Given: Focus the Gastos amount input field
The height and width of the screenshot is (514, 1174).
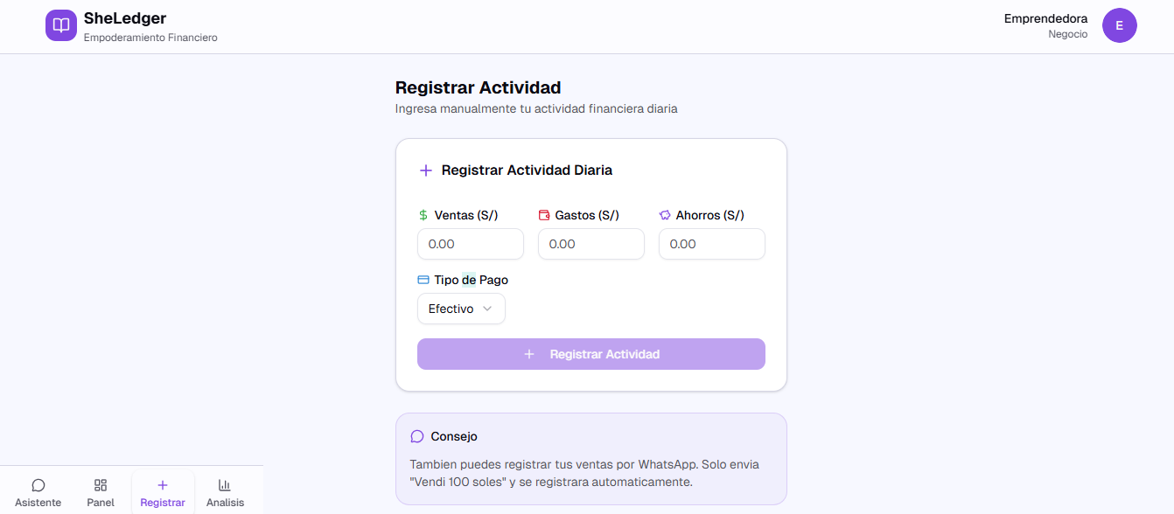Looking at the screenshot, I should pos(591,244).
